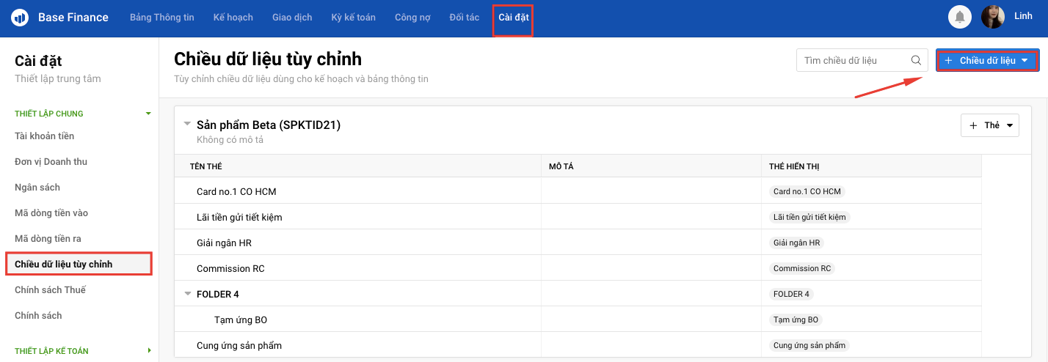The image size is (1048, 362).
Task: Click the Sản phẩm Beta (SPKTID21) title
Action: click(269, 125)
